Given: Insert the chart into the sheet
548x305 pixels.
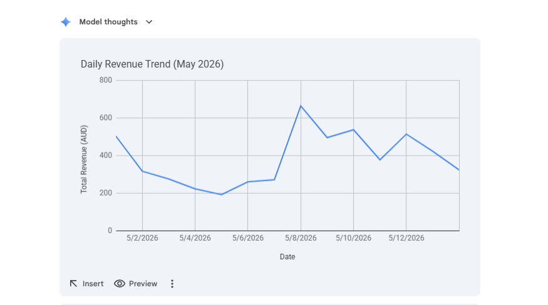Looking at the screenshot, I should 86,283.
